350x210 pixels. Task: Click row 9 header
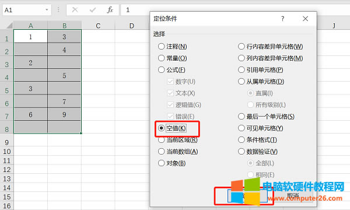point(6,142)
